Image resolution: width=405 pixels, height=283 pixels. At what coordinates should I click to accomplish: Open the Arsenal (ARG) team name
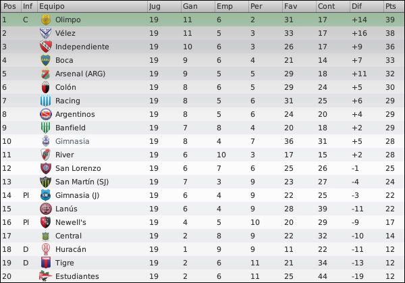tap(80, 74)
